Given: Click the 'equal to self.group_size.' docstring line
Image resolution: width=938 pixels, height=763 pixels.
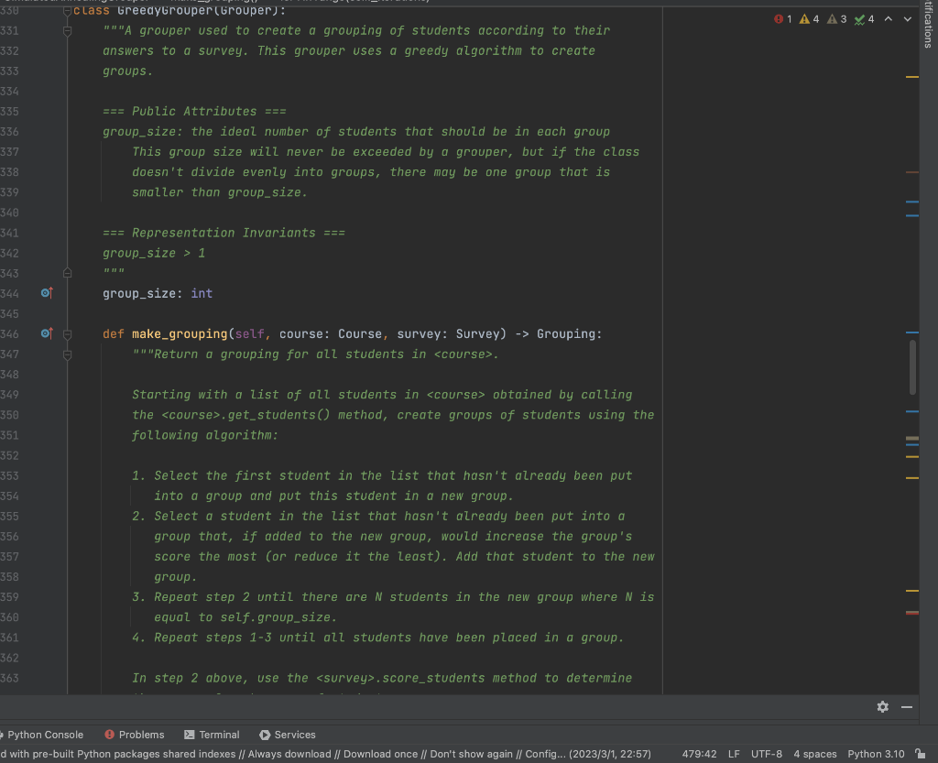Looking at the screenshot, I should [x=245, y=617].
